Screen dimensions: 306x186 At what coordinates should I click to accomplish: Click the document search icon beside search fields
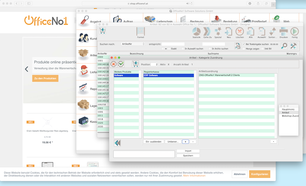[238, 46]
